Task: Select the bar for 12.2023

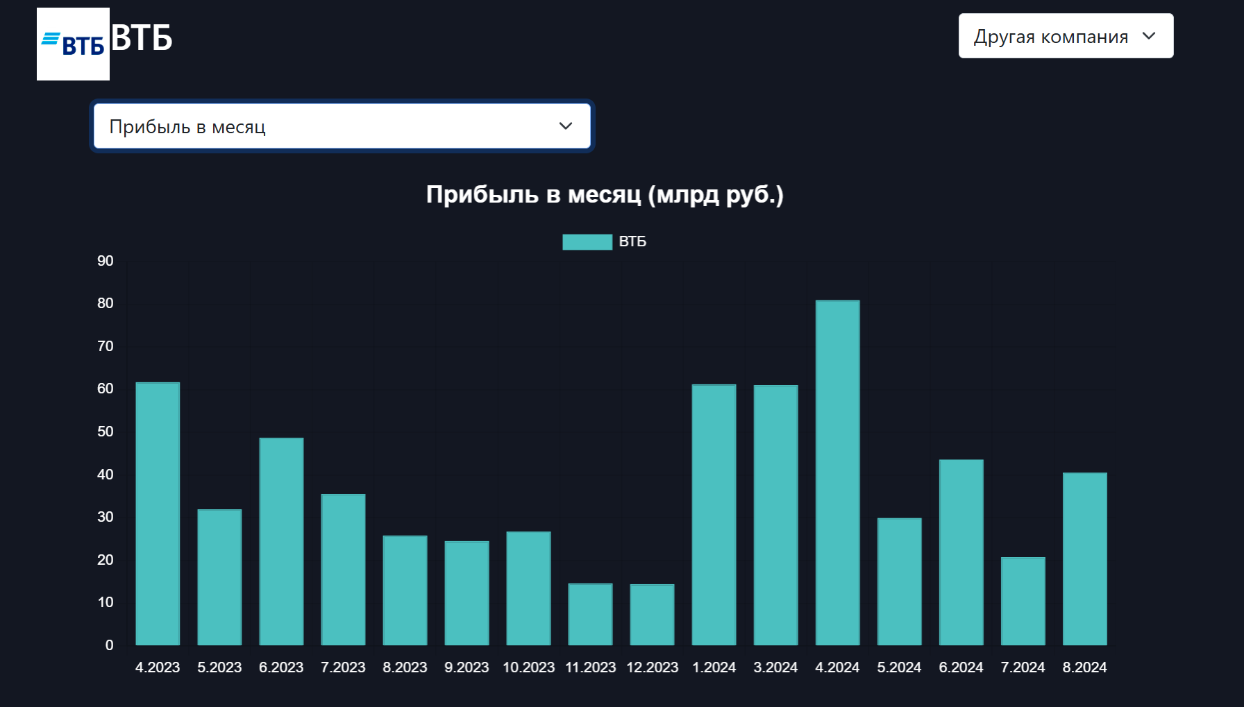Action: point(652,615)
